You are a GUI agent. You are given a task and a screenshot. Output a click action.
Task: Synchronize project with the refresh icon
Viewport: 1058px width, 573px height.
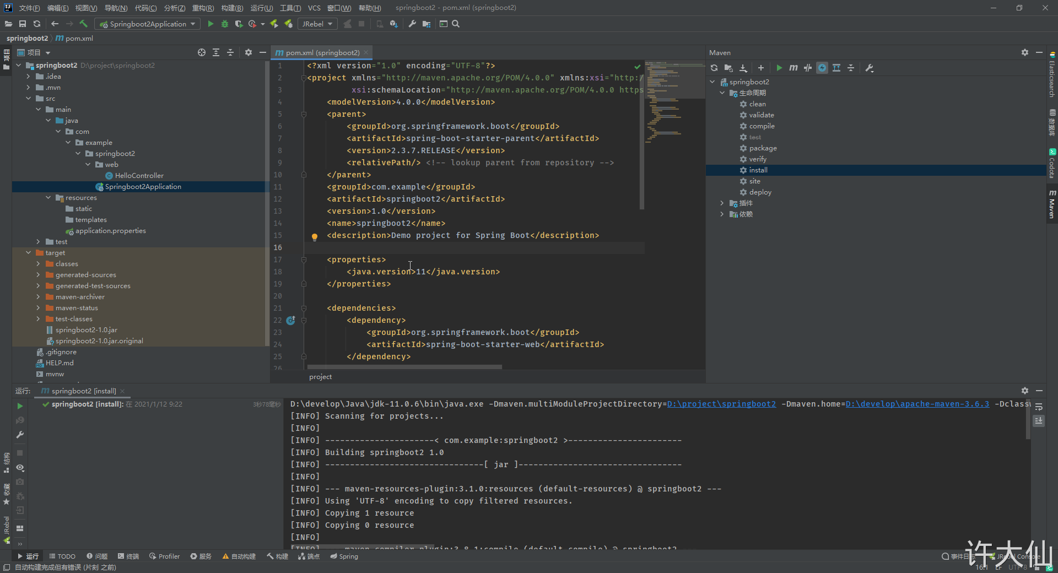[37, 24]
